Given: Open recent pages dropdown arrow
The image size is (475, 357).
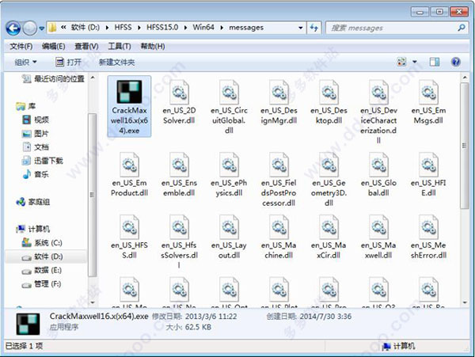Looking at the screenshot, I should pyautogui.click(x=41, y=28).
